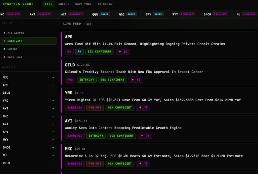
Task: Click AZI EARNINGS item in ticker strip
Action: coord(72,14)
